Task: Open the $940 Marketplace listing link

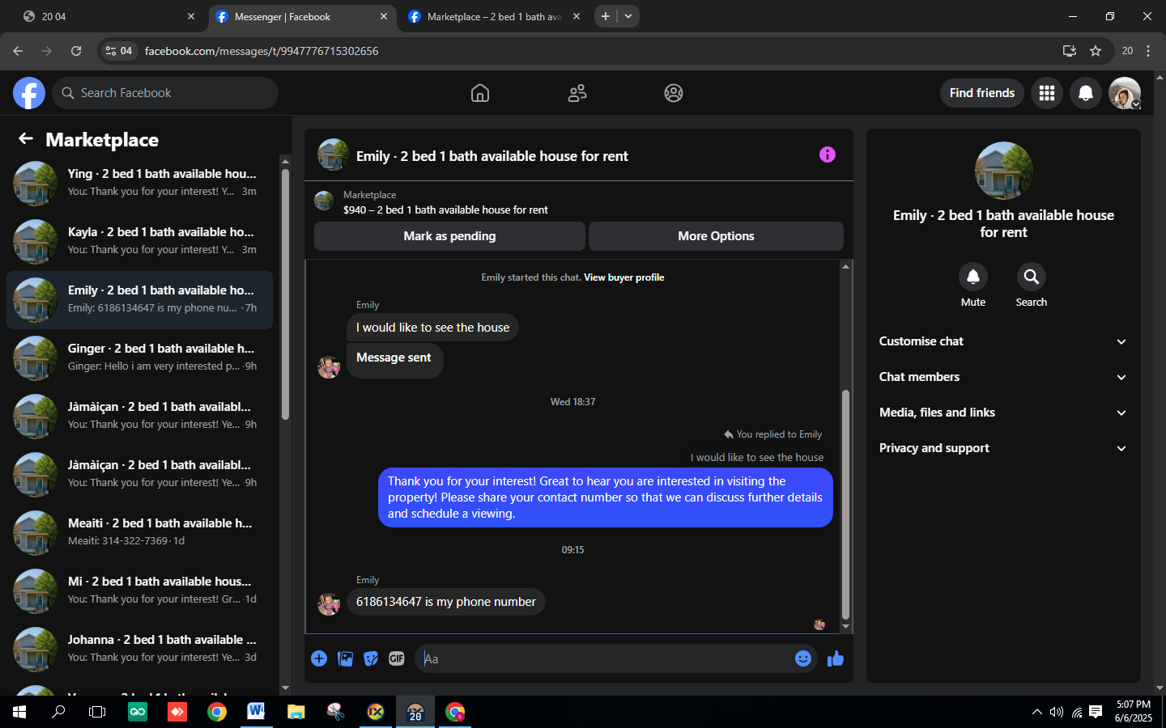Action: tap(445, 210)
